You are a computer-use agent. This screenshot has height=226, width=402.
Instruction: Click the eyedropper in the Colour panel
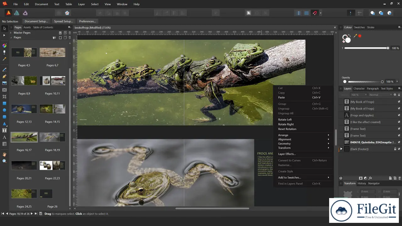click(x=355, y=36)
